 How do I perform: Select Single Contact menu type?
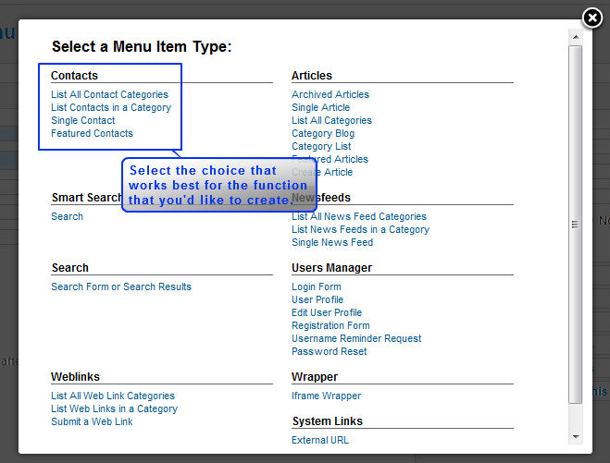pos(83,120)
